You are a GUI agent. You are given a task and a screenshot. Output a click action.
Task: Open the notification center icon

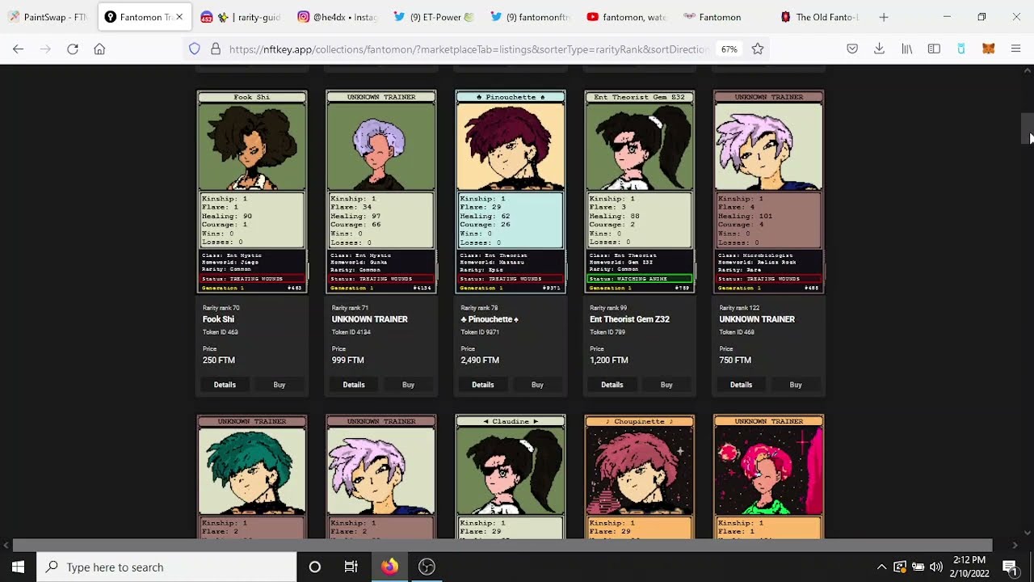(x=1010, y=567)
